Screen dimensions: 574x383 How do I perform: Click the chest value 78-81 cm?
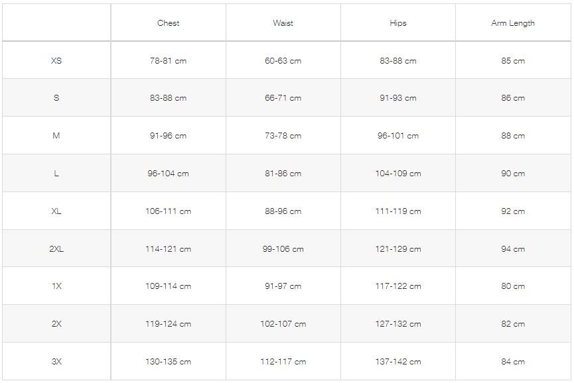point(168,61)
